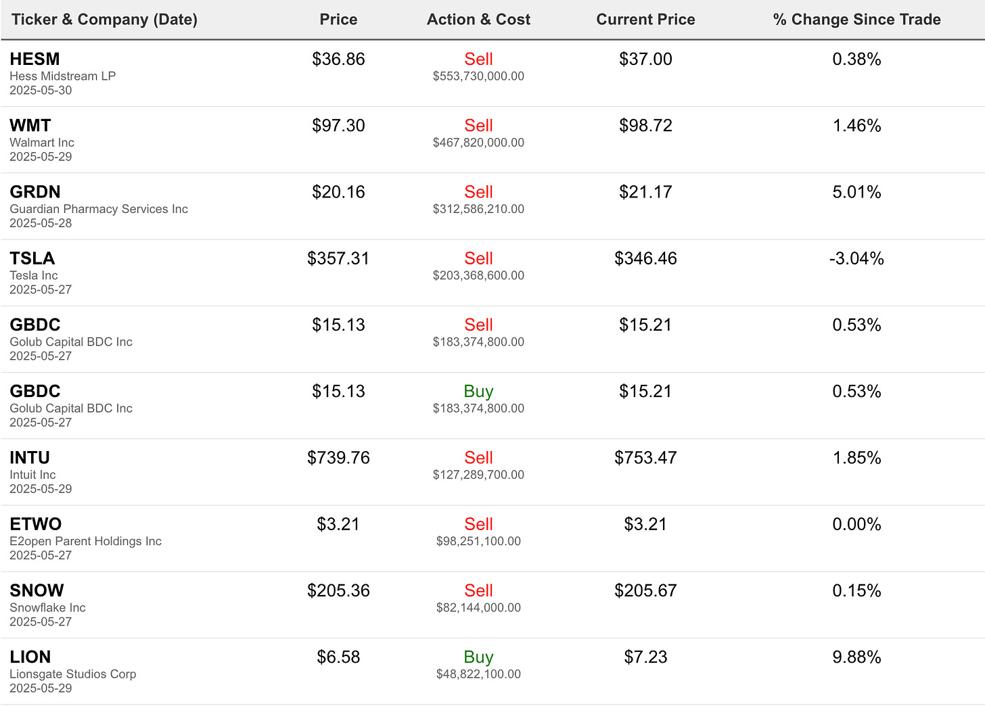This screenshot has width=985, height=706.
Task: Open the WMT ticker entry
Action: [x=30, y=126]
